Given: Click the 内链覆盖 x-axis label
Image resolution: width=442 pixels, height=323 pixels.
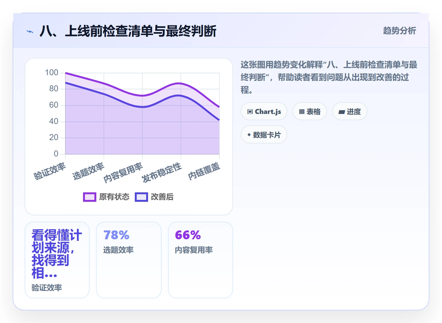Looking at the screenshot, I should point(204,171).
